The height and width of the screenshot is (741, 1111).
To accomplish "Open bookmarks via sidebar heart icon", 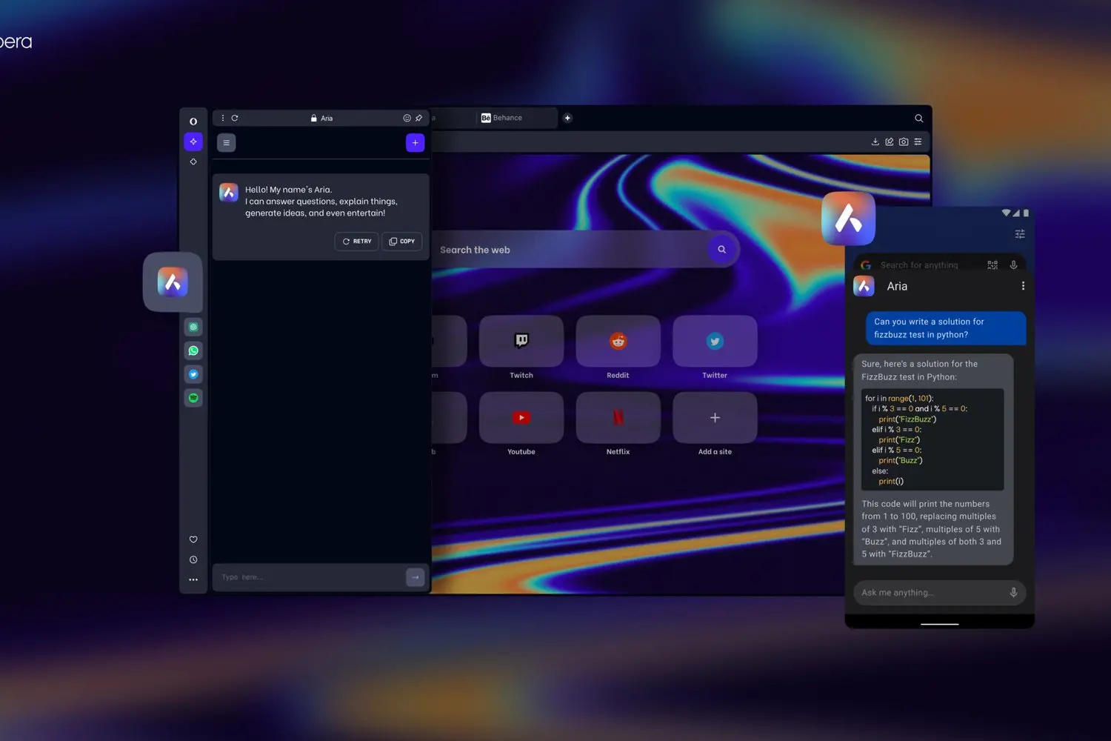I will pyautogui.click(x=193, y=539).
